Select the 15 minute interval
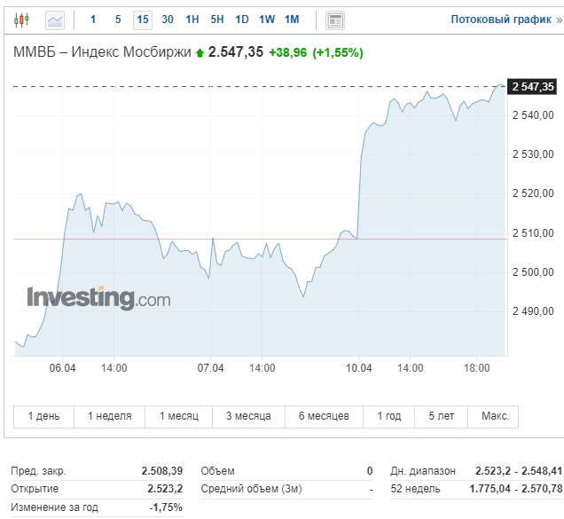The width and height of the screenshot is (564, 519). (142, 19)
